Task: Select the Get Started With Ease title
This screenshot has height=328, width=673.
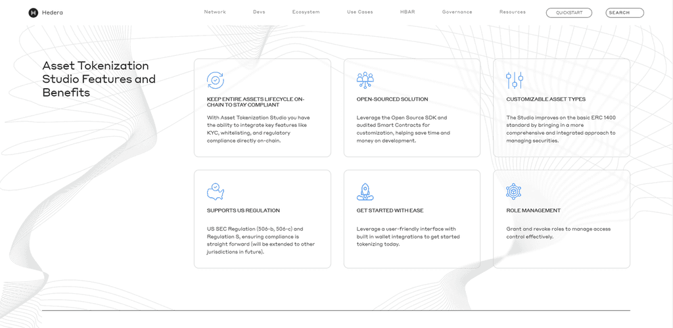Action: pos(390,211)
